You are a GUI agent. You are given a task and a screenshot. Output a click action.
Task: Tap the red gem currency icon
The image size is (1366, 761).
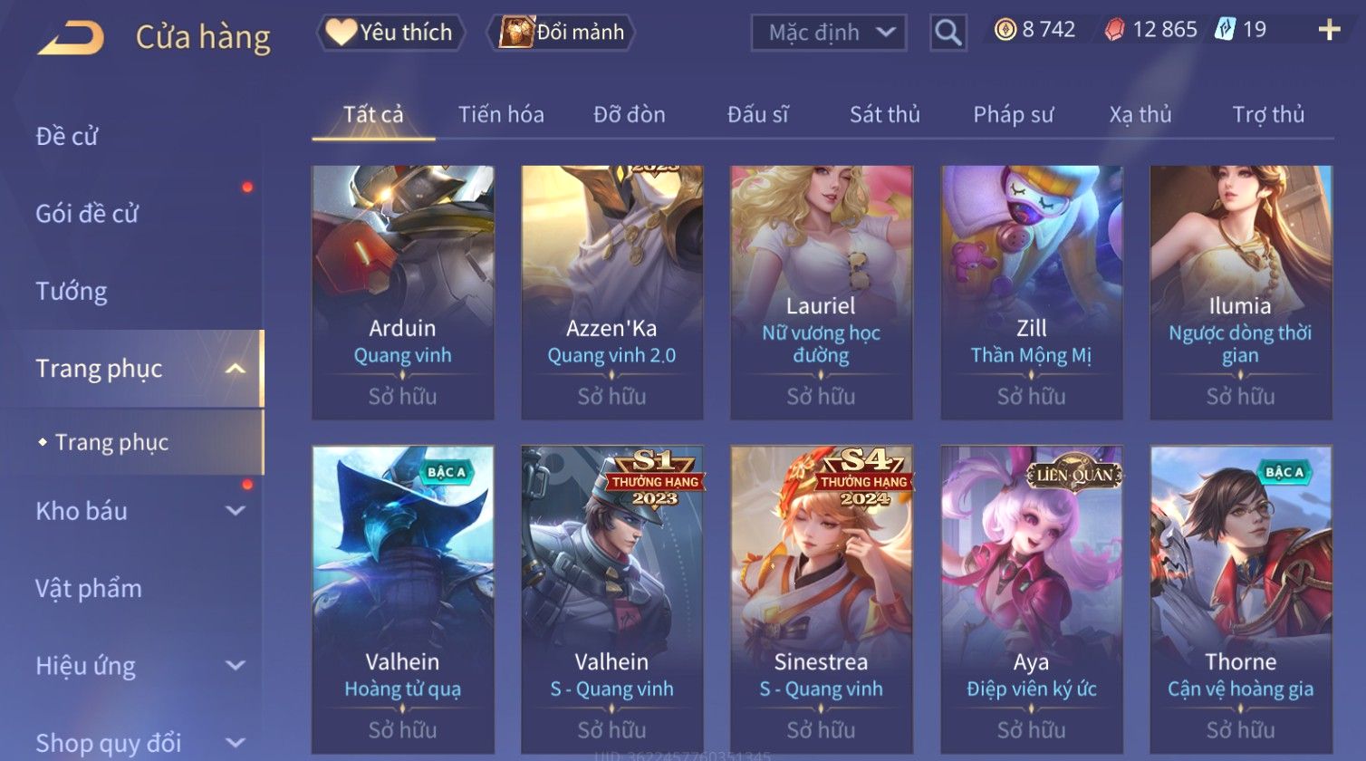[x=1114, y=30]
